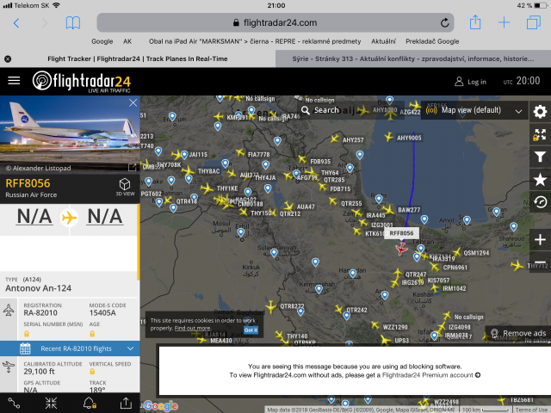Open the hamburger menu beside Flightradar24 logo

[14, 80]
